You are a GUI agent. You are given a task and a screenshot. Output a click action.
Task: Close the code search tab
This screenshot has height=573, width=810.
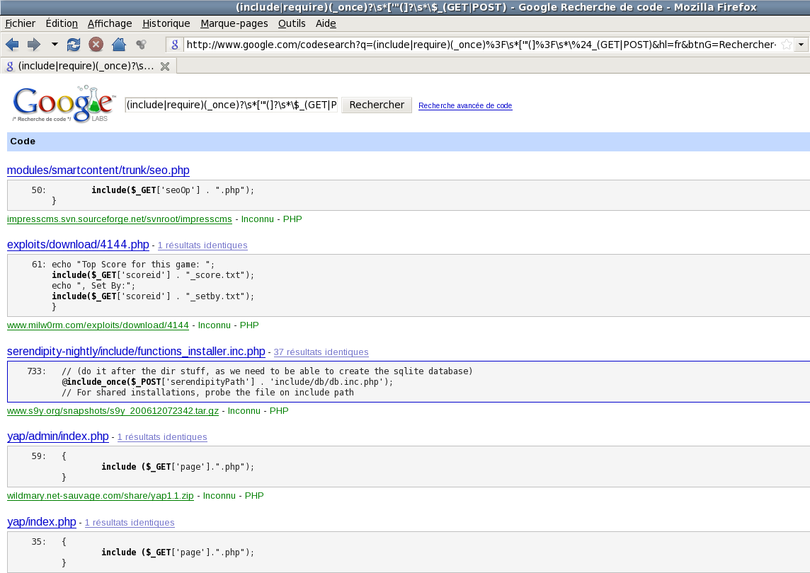[x=165, y=66]
